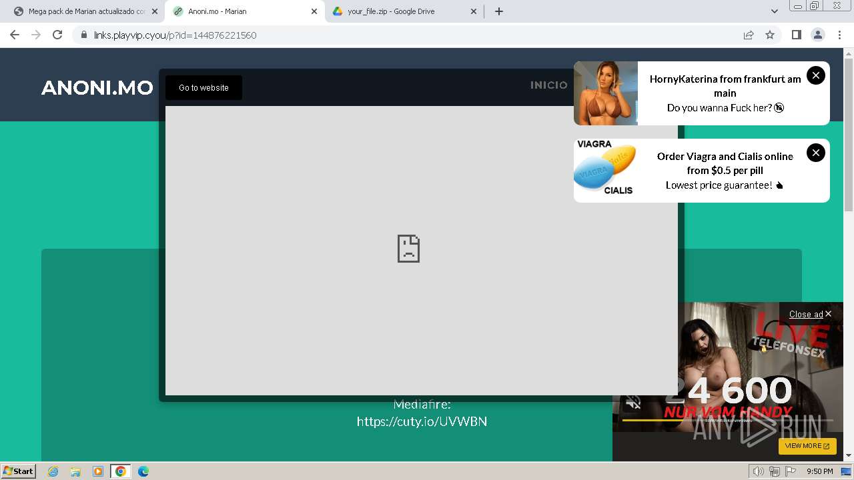Screen dimensions: 854x480
Task: Click VIEW MORE button on video ad
Action: (x=807, y=446)
